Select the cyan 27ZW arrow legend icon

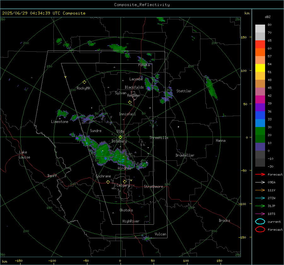[x=260, y=198]
